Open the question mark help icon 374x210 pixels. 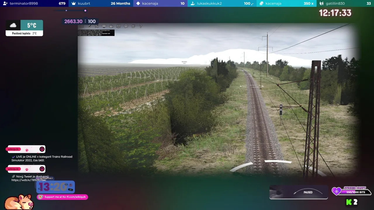point(141,26)
